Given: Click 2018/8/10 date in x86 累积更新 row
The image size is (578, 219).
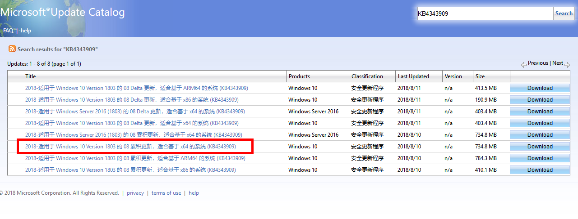Looking at the screenshot, I should click(x=409, y=170).
